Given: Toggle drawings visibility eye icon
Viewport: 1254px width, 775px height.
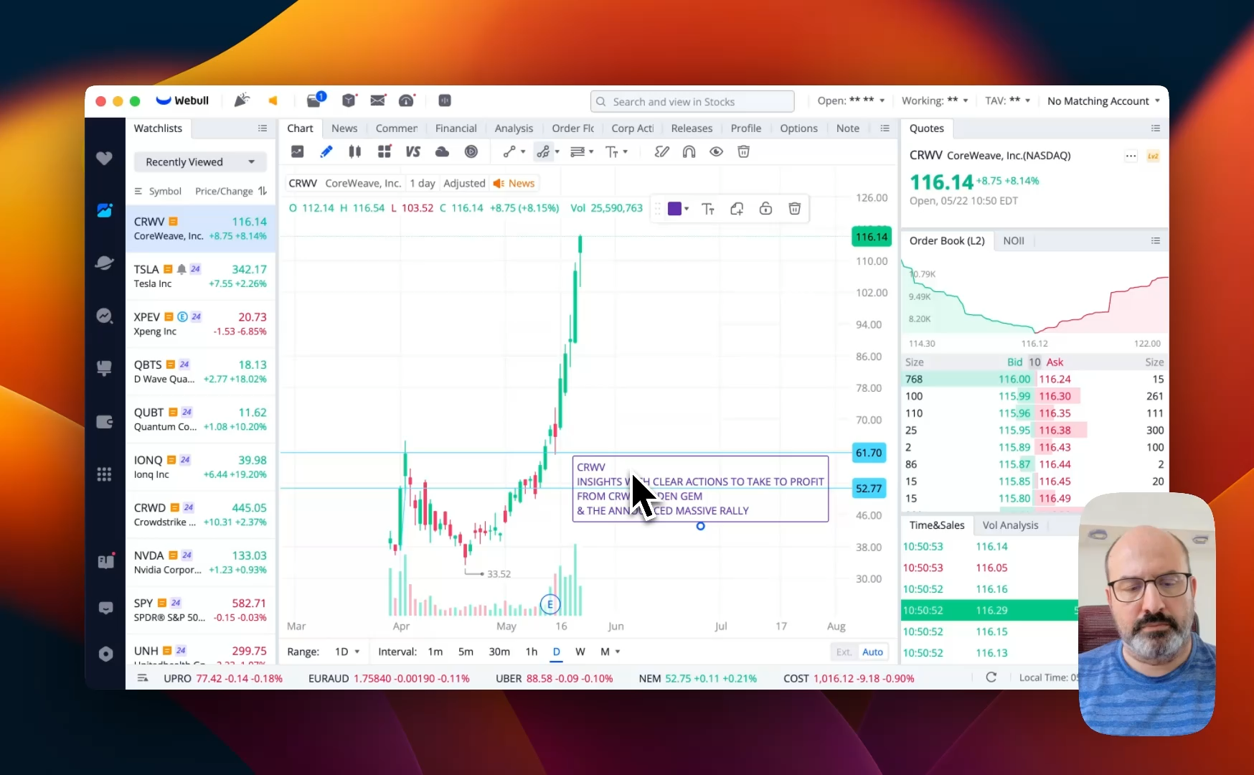Looking at the screenshot, I should click(716, 151).
